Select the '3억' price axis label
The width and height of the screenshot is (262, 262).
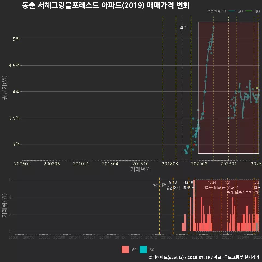click(16, 144)
